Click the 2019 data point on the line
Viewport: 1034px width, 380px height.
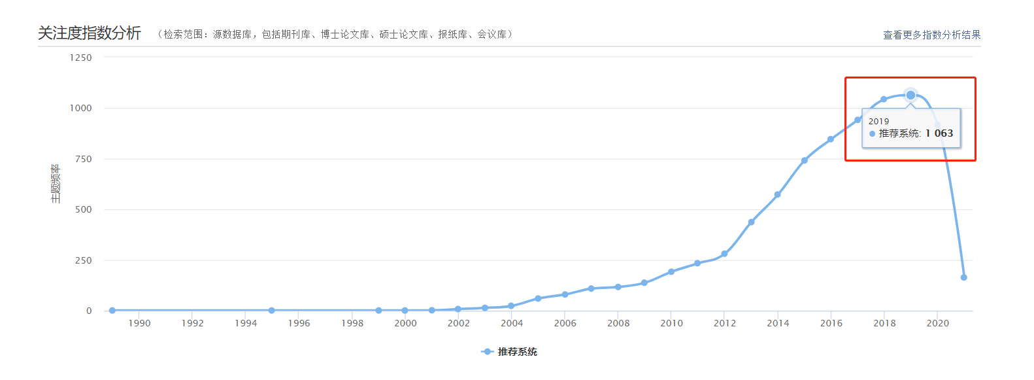(x=910, y=95)
